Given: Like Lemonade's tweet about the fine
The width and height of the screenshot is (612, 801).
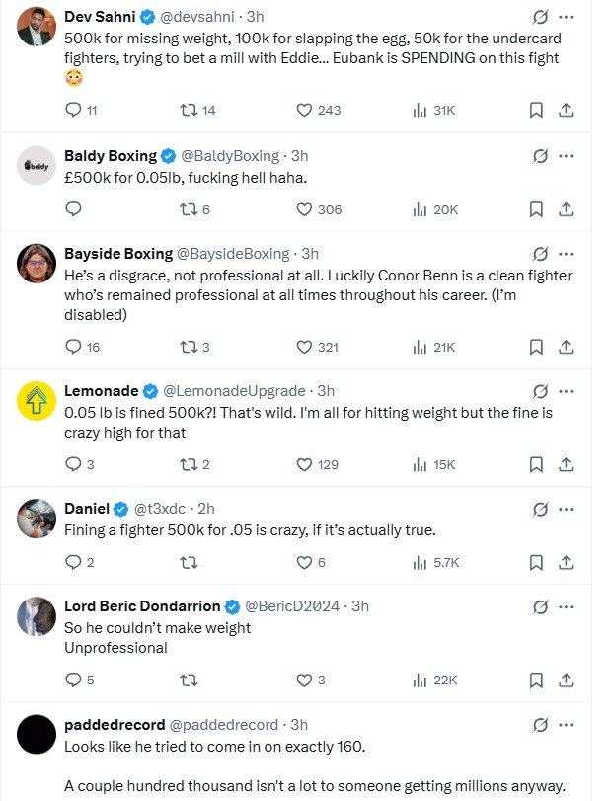Looking at the screenshot, I should (305, 464).
